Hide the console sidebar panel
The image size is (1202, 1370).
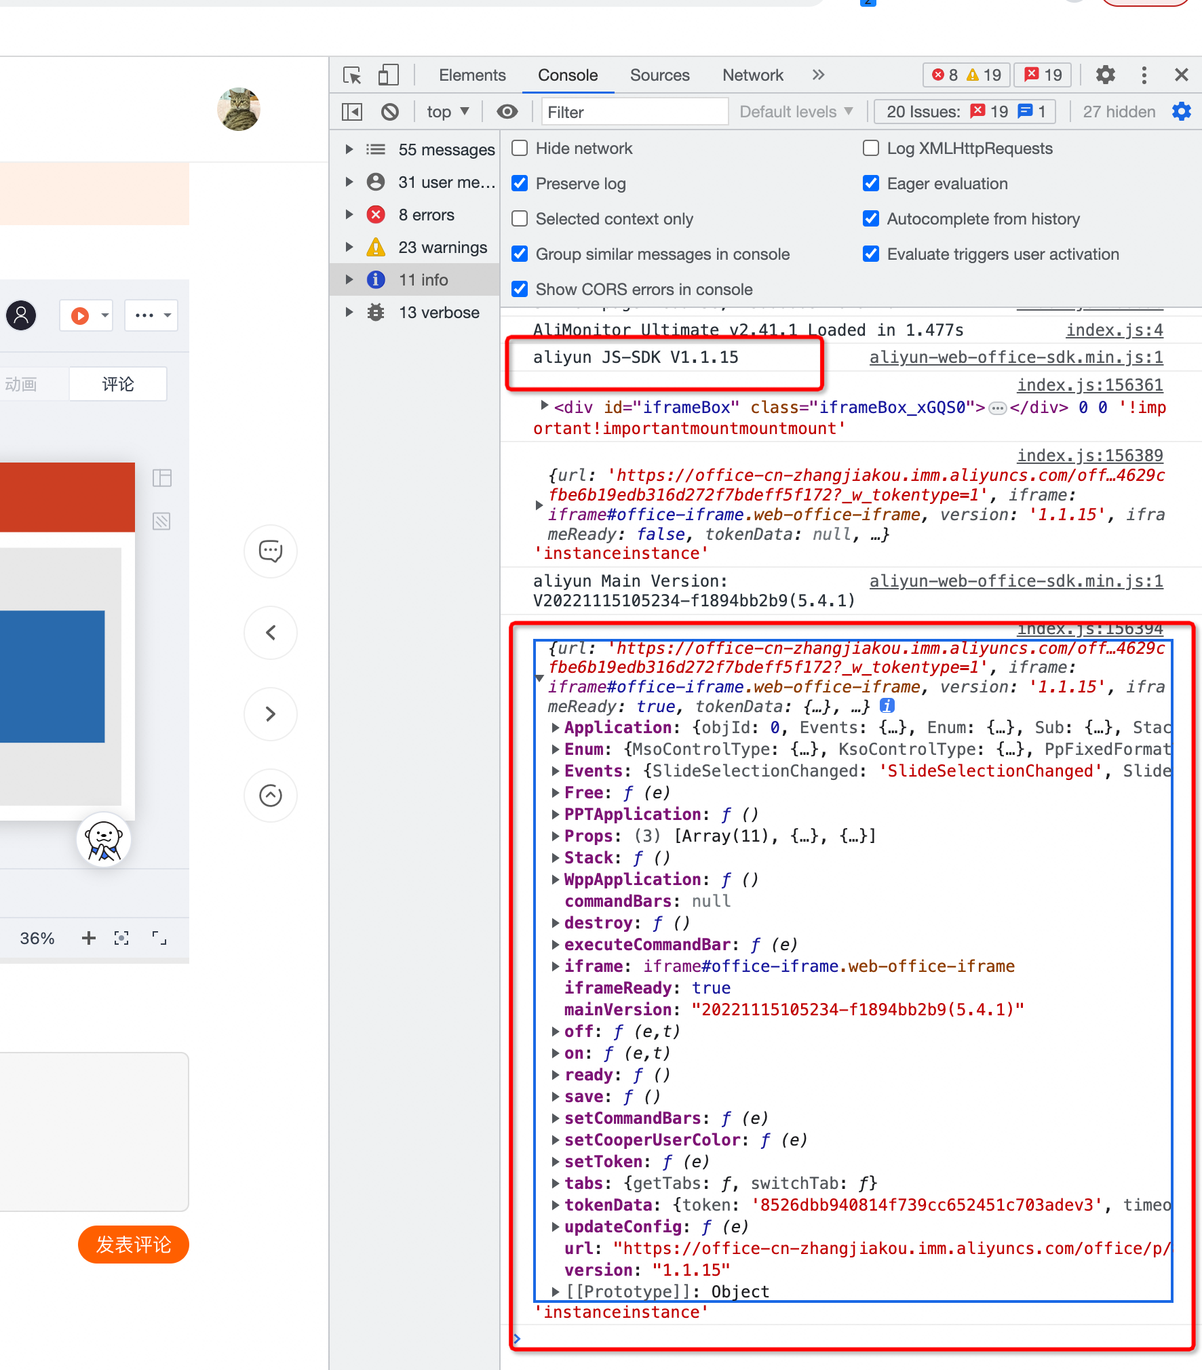352,112
